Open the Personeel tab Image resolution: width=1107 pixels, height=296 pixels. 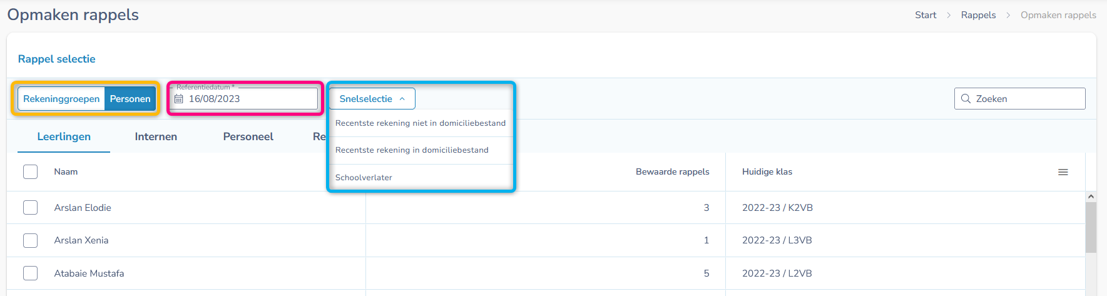[x=248, y=136]
